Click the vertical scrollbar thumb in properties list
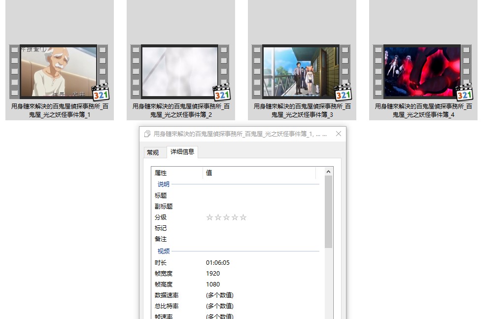The image size is (481, 319). tap(329, 212)
